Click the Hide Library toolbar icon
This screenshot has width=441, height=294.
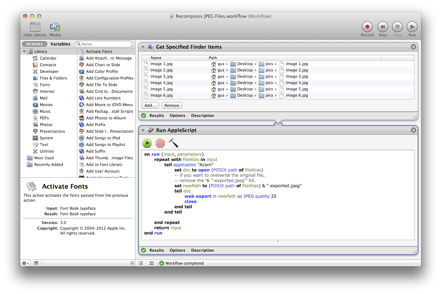click(35, 27)
